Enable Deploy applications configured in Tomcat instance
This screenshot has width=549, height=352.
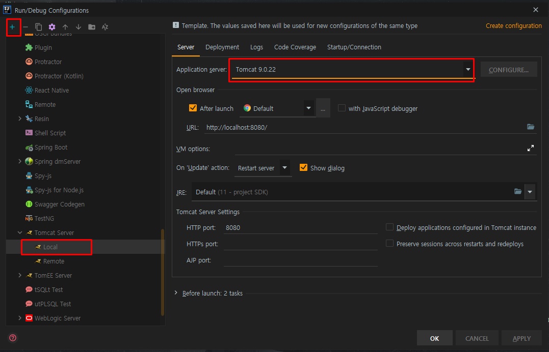[389, 227]
